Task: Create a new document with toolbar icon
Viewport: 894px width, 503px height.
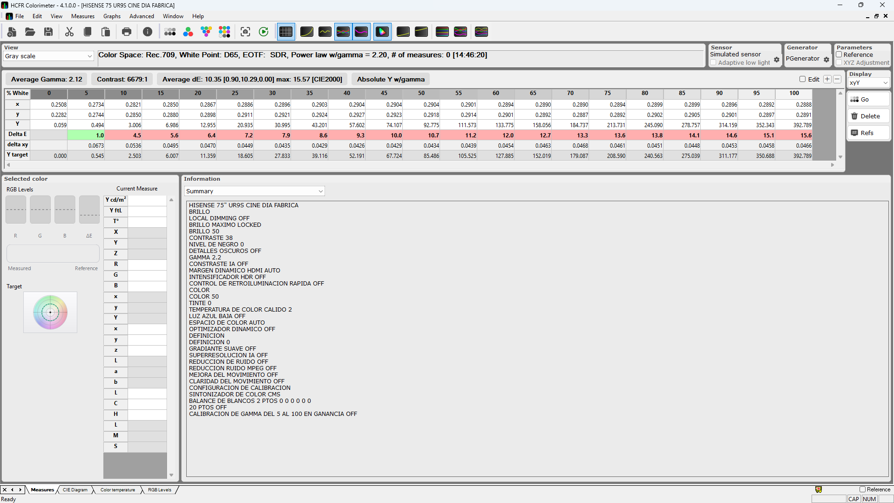Action: coord(12,32)
